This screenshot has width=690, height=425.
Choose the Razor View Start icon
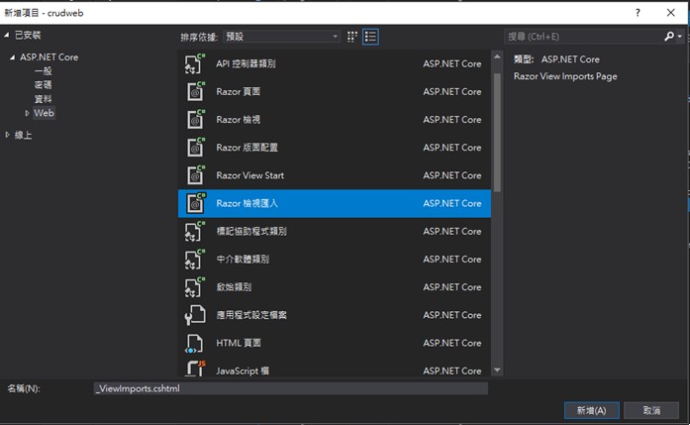(195, 175)
